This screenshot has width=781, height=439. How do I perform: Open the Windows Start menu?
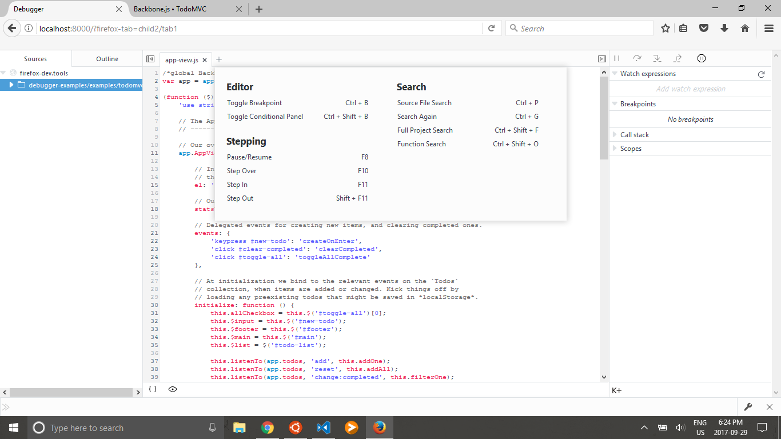13,428
